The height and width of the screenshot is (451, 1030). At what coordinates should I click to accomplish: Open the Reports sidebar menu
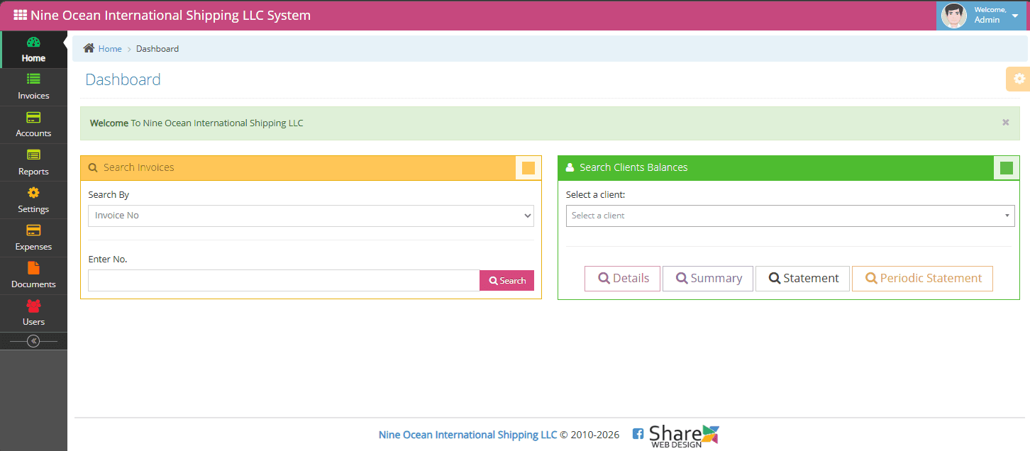coord(33,162)
